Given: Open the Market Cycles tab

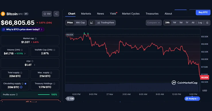Looking at the screenshot, I should (131, 14).
